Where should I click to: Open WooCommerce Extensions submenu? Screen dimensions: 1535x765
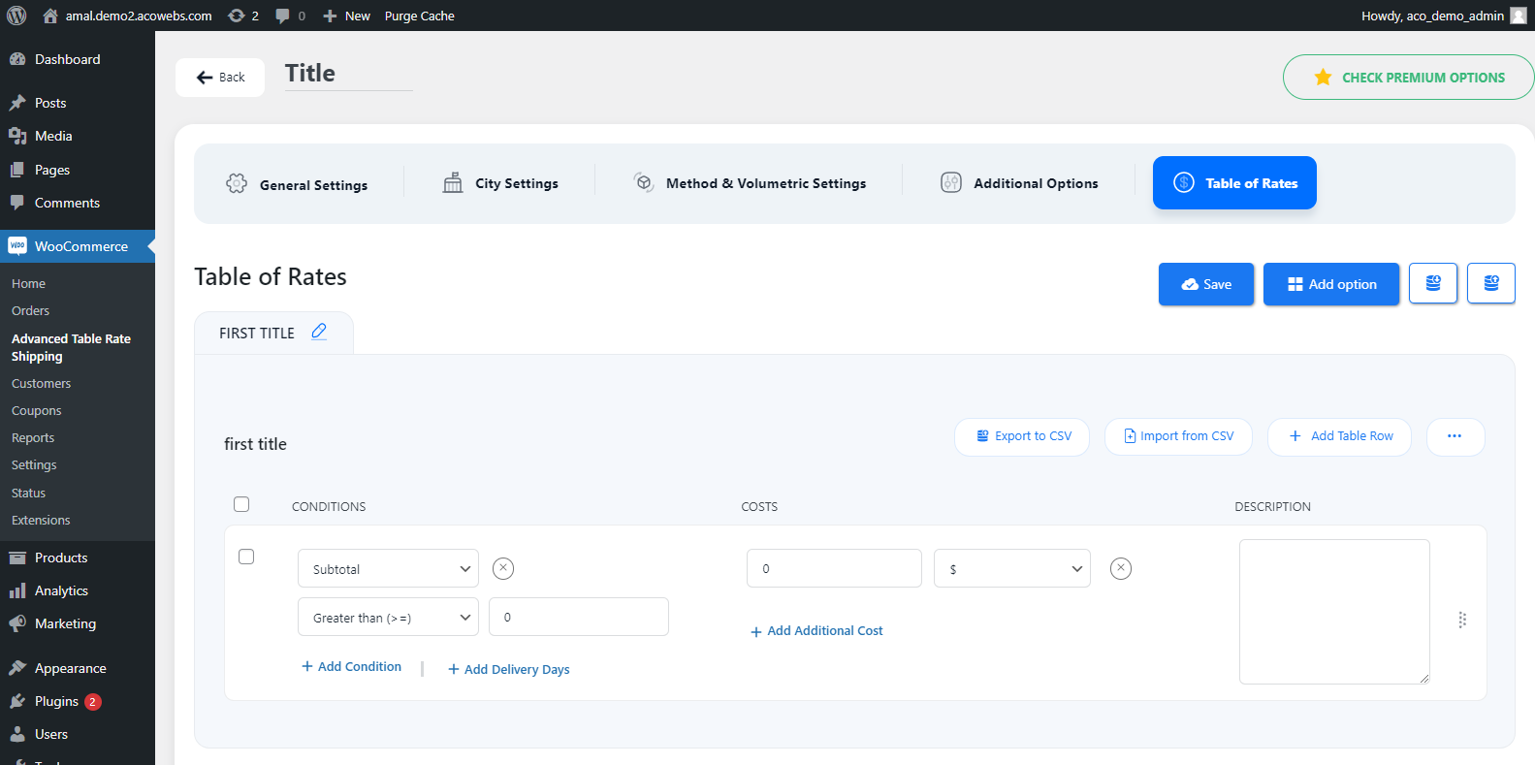coord(41,520)
